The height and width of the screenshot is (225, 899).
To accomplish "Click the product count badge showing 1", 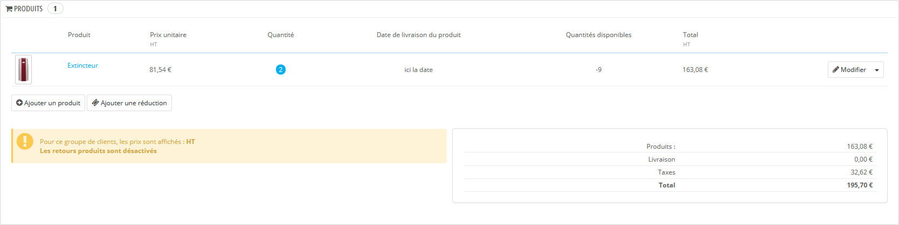I will click(x=55, y=9).
